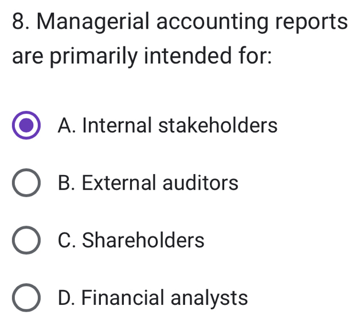Click the 'C.' option letter
Image resolution: width=356 pixels, height=321 pixels.
tap(67, 240)
